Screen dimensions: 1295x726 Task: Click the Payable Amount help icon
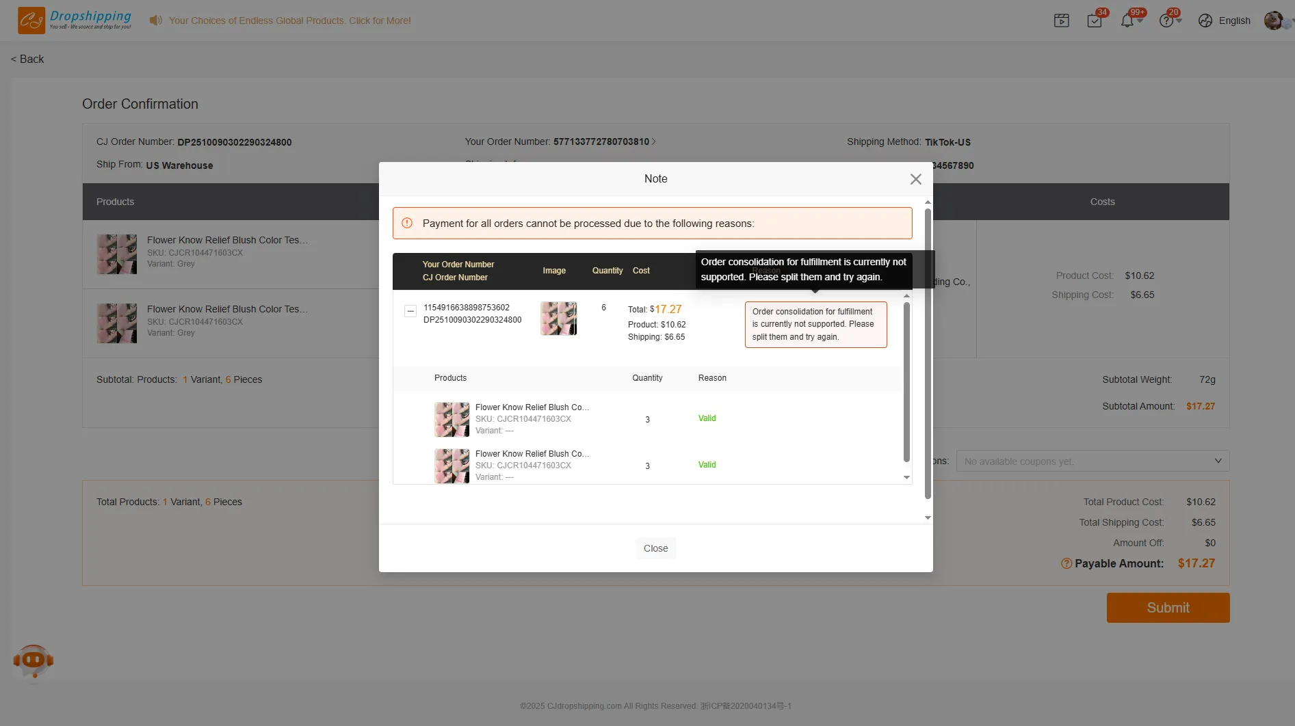(x=1066, y=563)
